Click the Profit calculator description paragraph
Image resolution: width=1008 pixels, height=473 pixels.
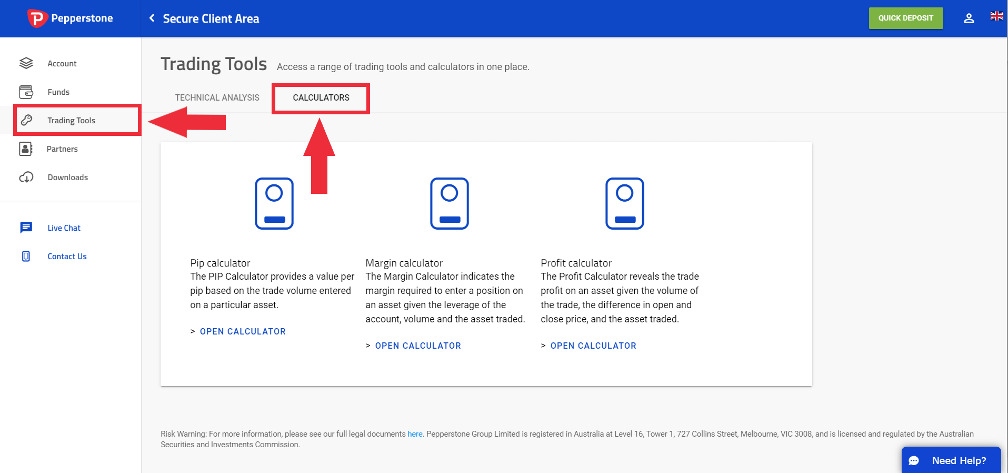(620, 298)
